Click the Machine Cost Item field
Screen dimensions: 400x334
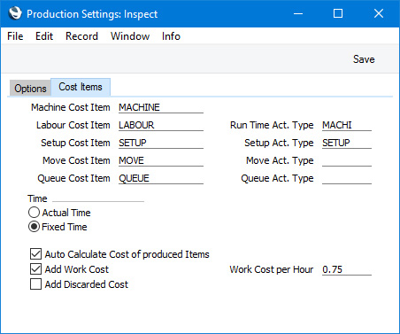pos(161,107)
